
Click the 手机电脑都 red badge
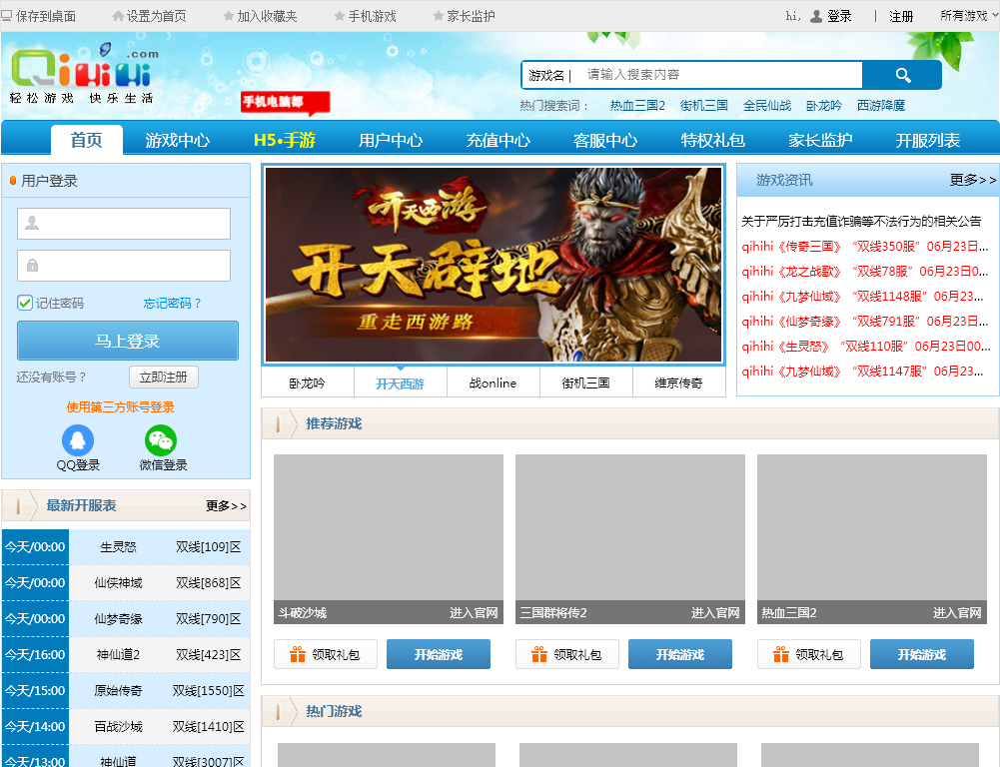285,103
